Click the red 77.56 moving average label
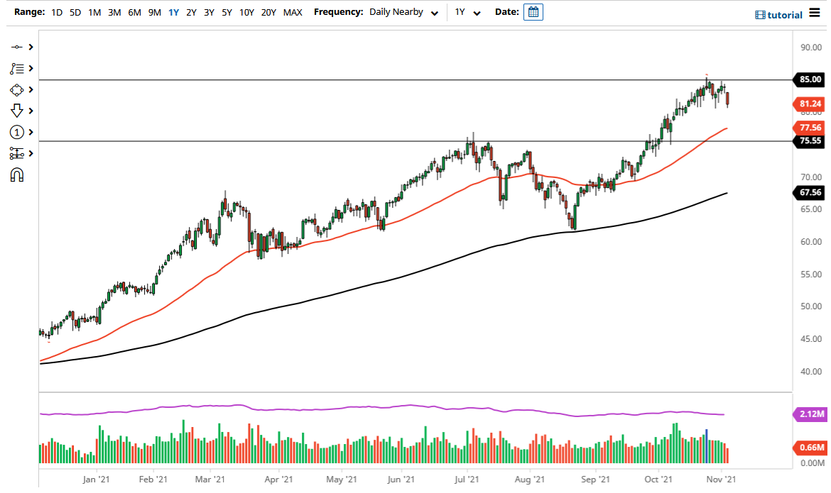 coord(809,128)
